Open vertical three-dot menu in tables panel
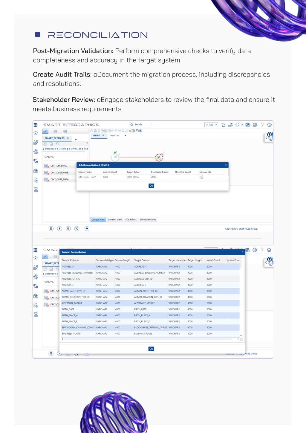 pyautogui.click(x=87, y=144)
